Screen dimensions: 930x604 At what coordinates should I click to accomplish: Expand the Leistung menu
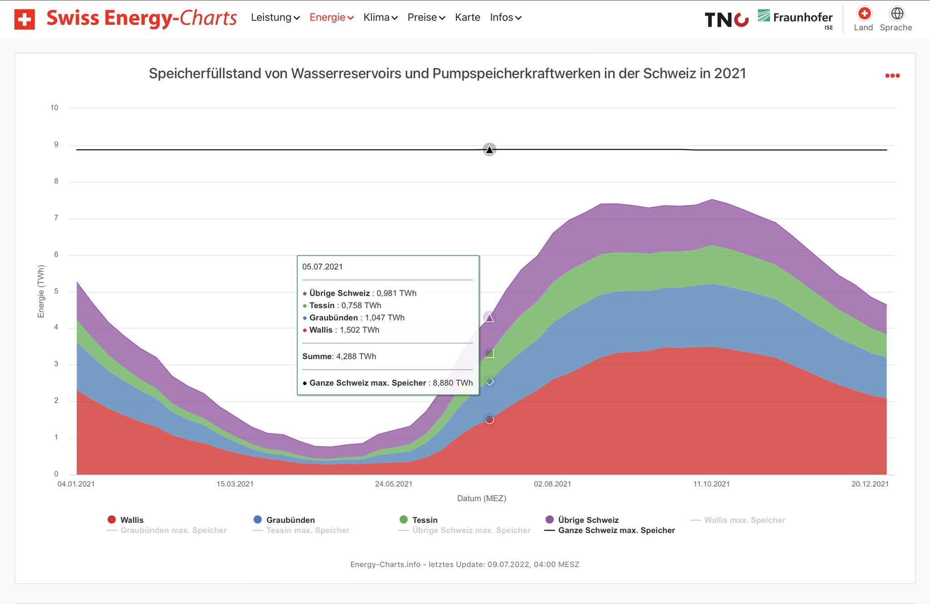point(275,17)
